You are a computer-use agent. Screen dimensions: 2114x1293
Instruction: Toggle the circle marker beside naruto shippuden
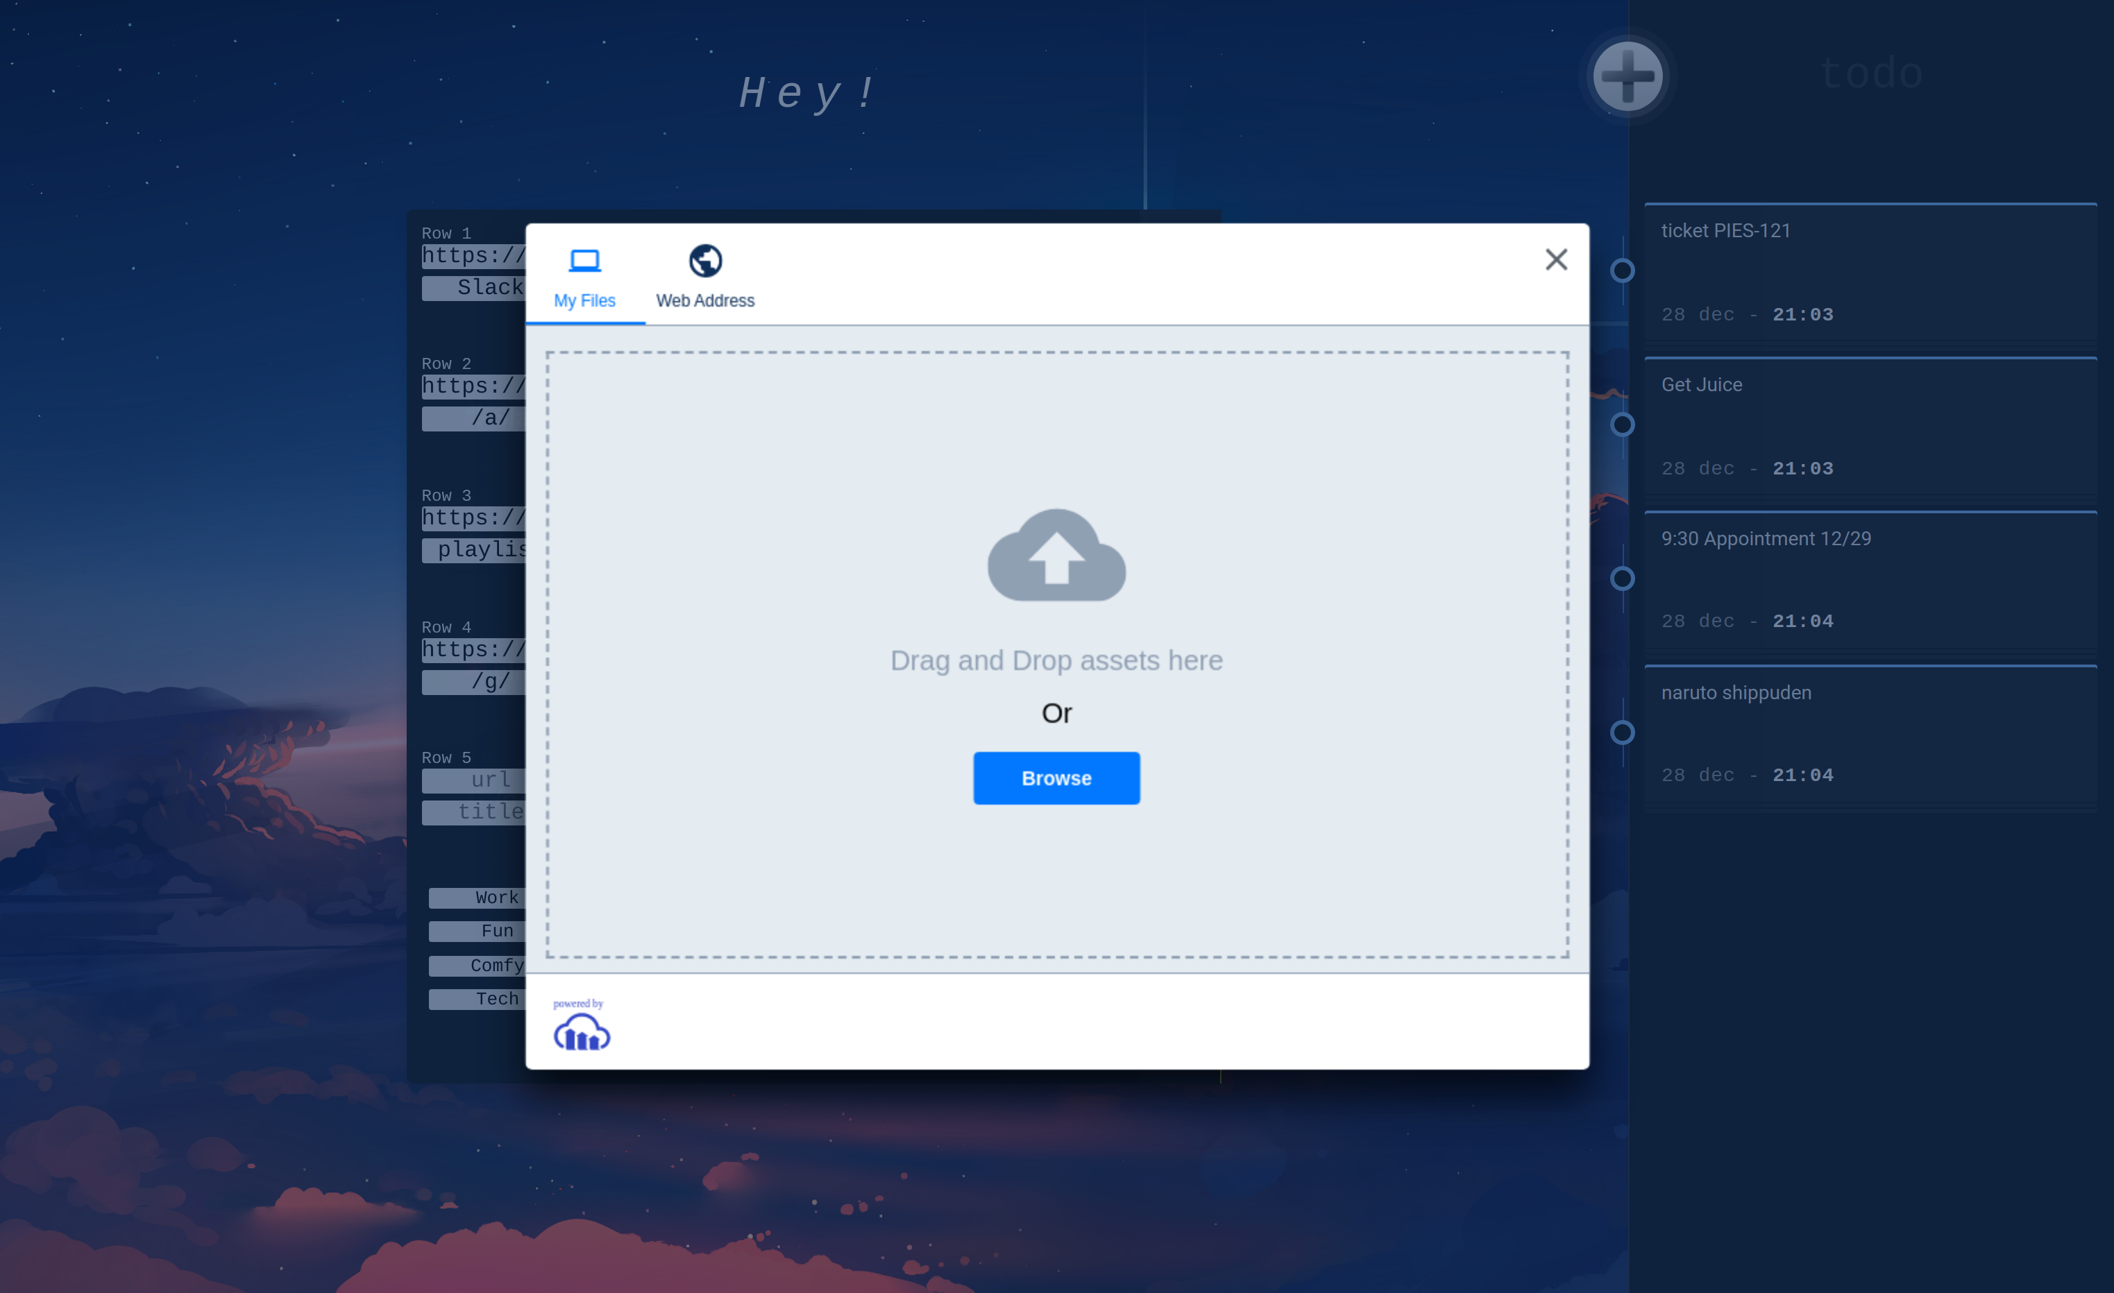point(1621,731)
